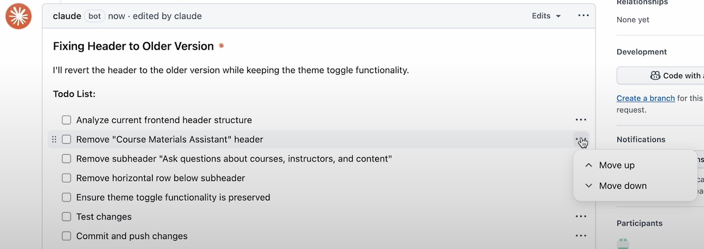This screenshot has height=249, width=704.
Task: Click the claude author name
Action: pyautogui.click(x=67, y=16)
